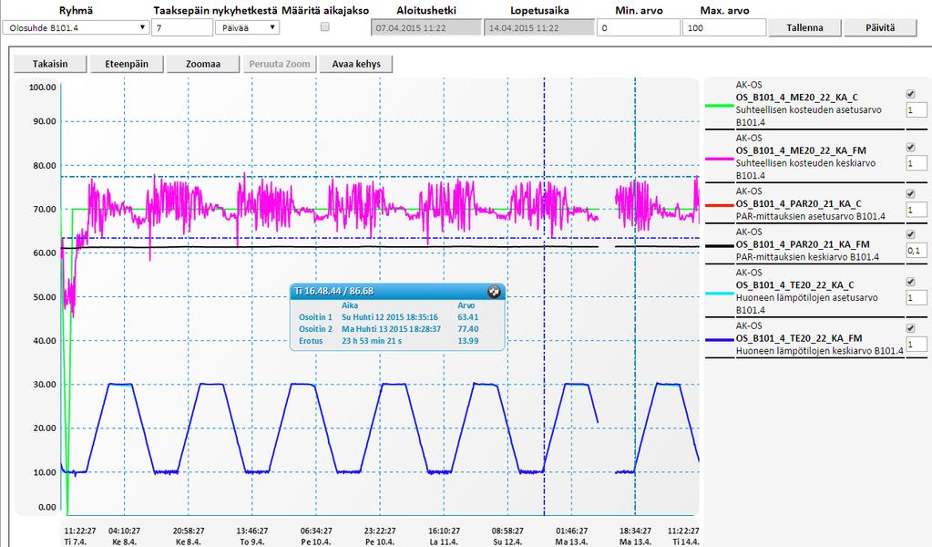This screenshot has width=932, height=547.
Task: Toggle the Määritä aikajakso checkbox
Action: [324, 26]
